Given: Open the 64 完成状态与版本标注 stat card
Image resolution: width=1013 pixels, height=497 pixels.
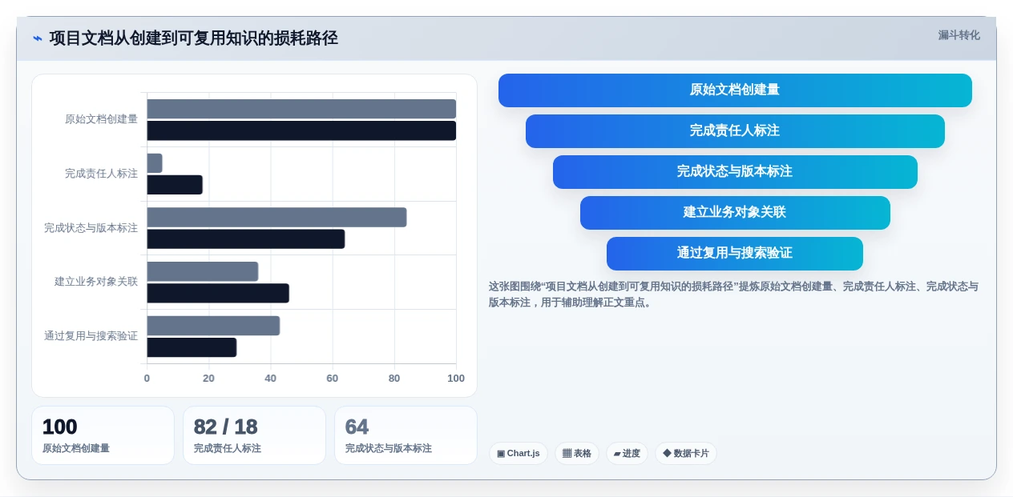Looking at the screenshot, I should point(406,435).
